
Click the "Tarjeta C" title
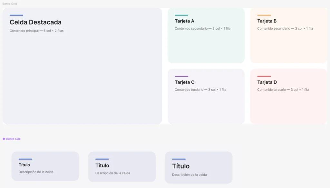coord(184,82)
